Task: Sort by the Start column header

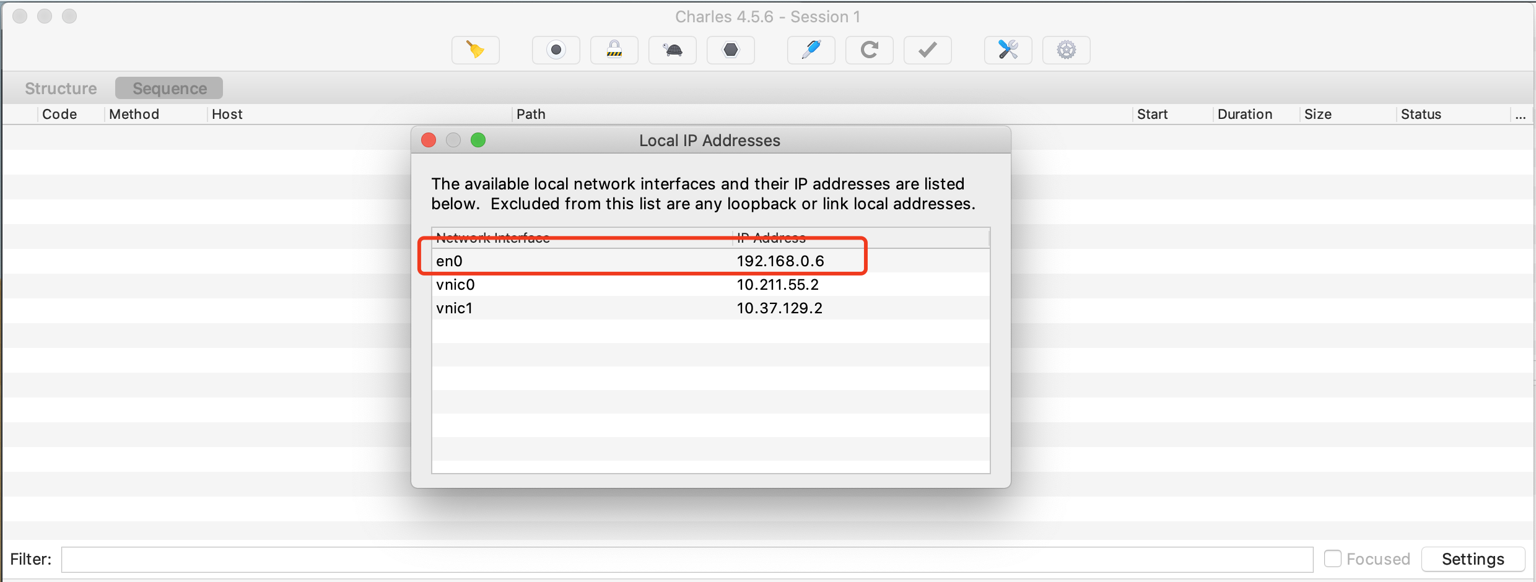Action: [1172, 114]
